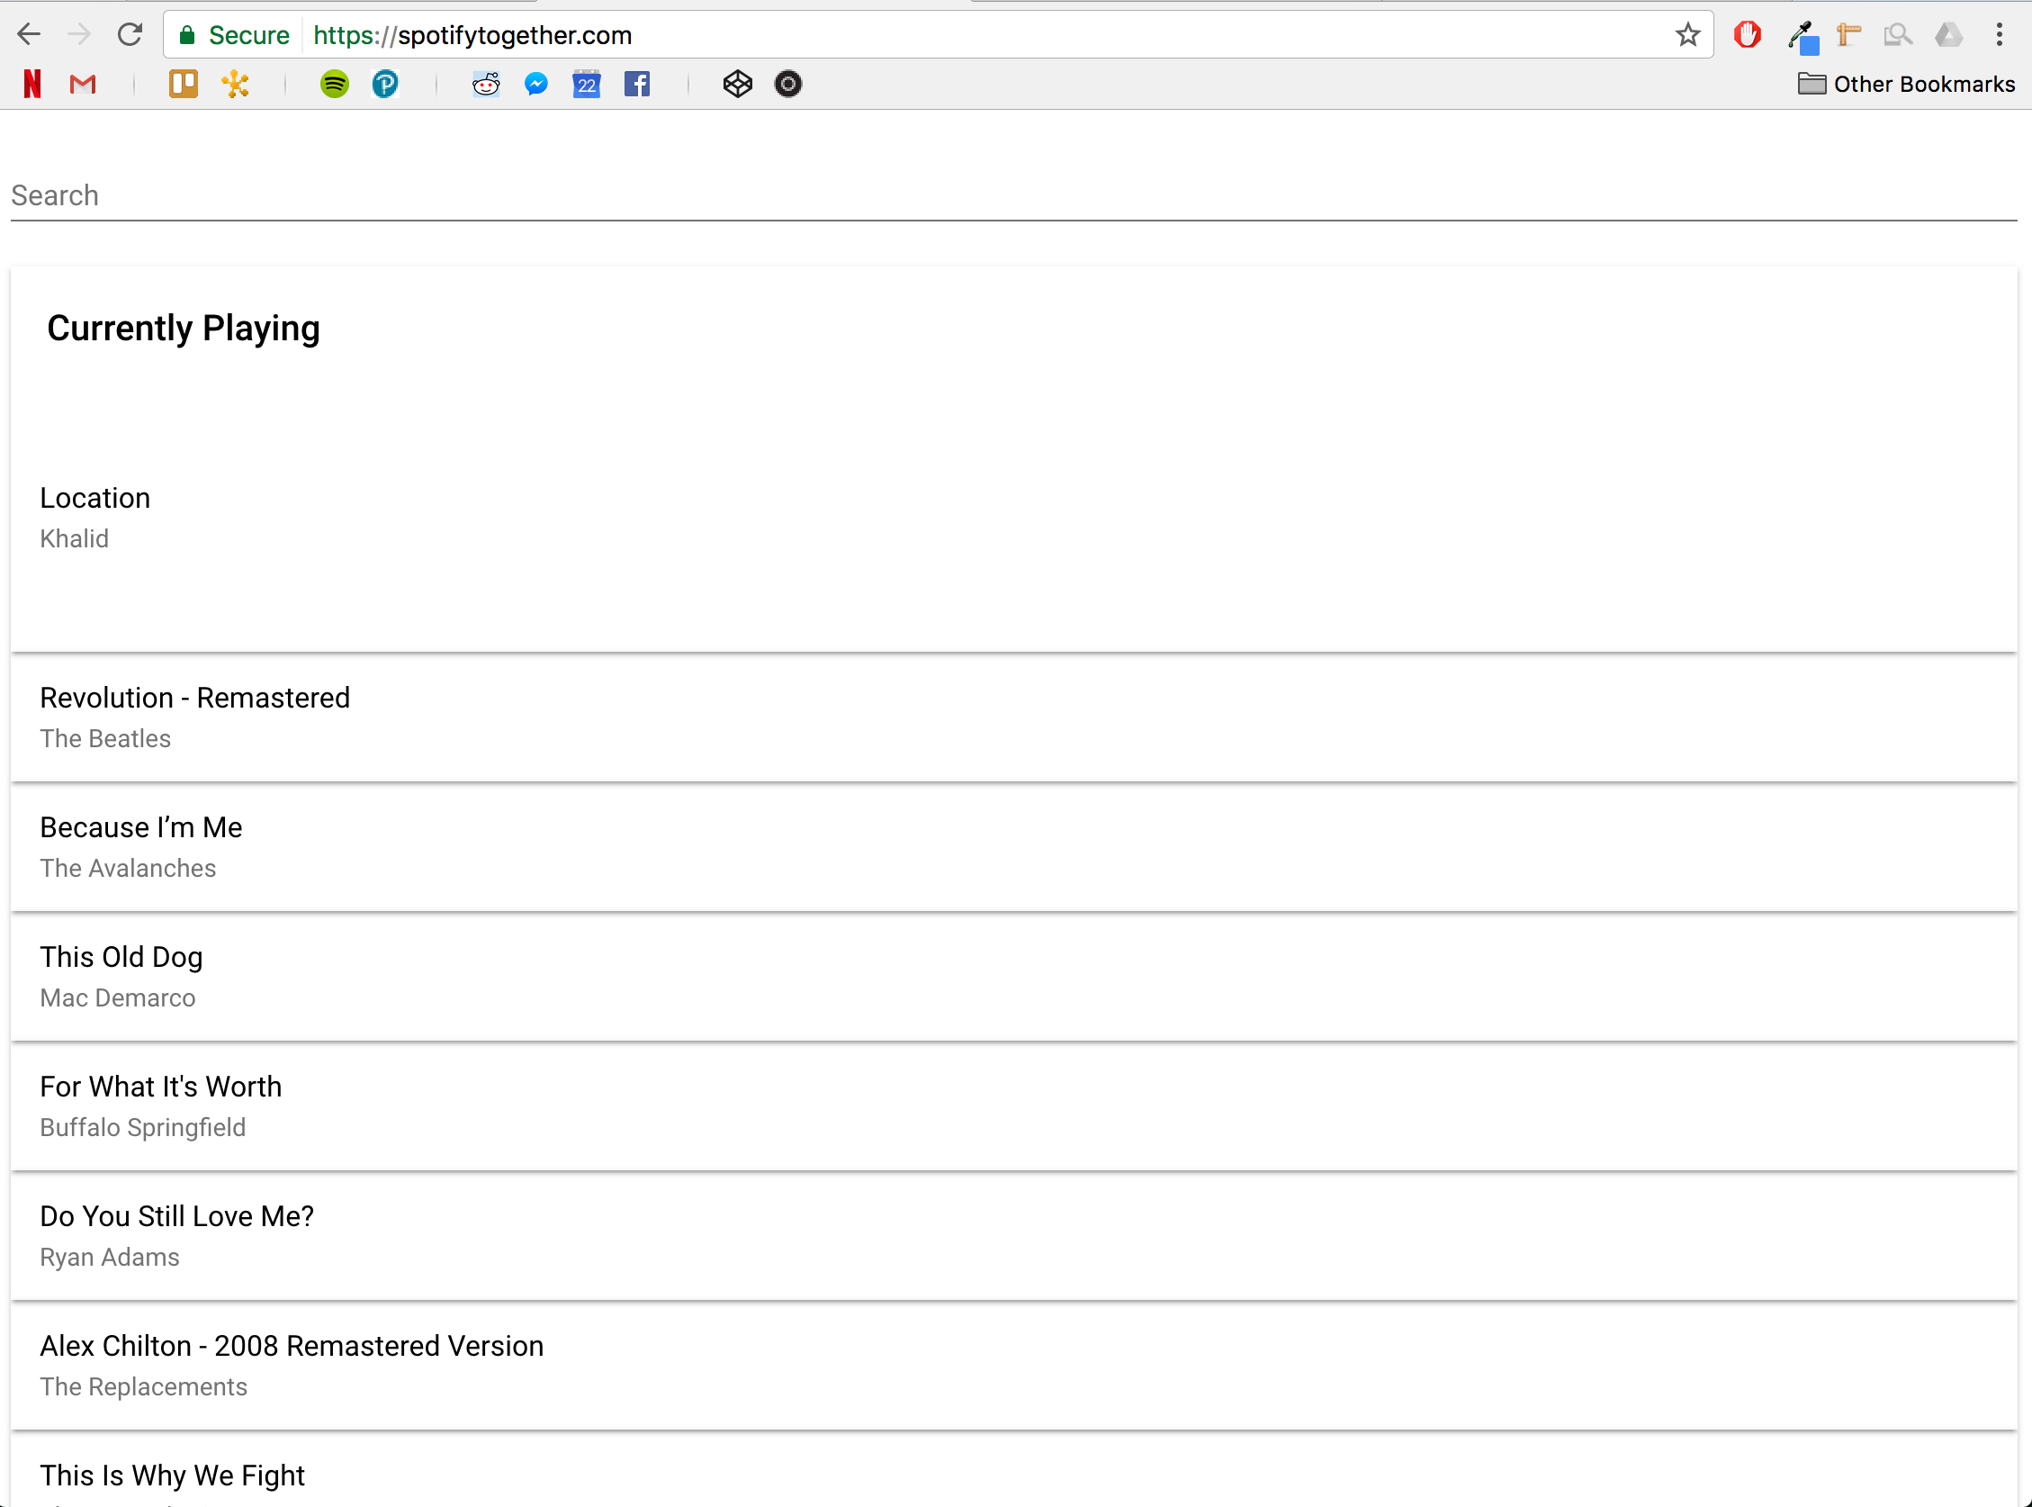Go back to the previous page
2032x1507 pixels.
29,35
